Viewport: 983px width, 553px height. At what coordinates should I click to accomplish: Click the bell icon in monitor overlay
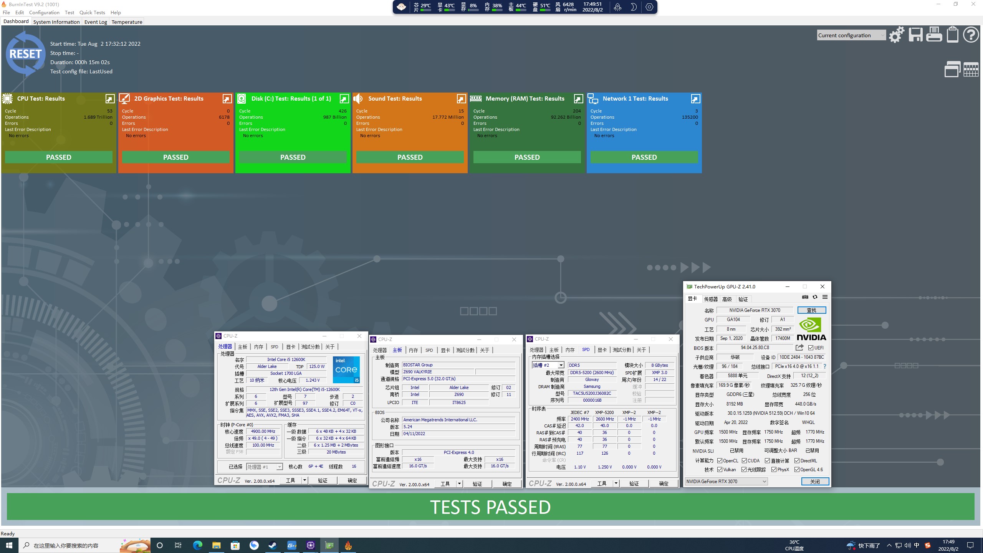click(617, 7)
